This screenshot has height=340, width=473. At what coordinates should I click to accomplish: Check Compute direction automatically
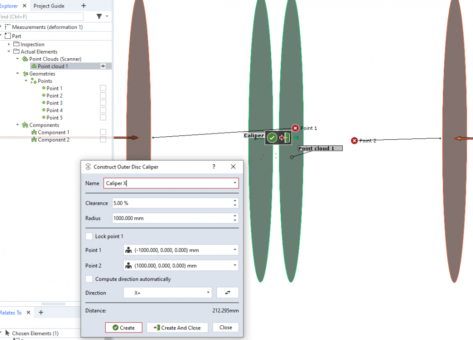click(x=89, y=279)
